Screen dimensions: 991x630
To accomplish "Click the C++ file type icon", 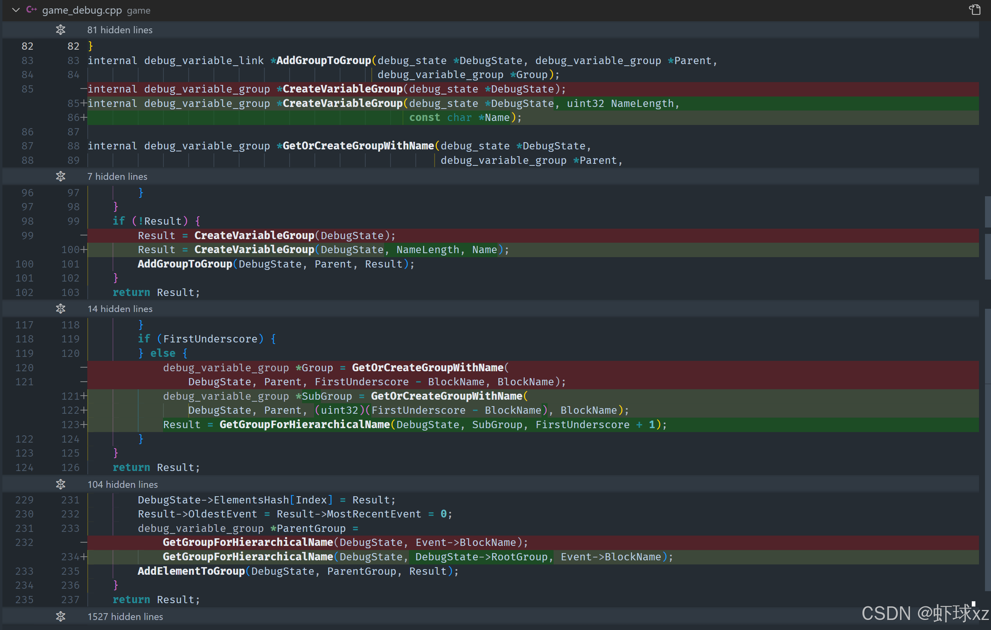I will [x=32, y=10].
